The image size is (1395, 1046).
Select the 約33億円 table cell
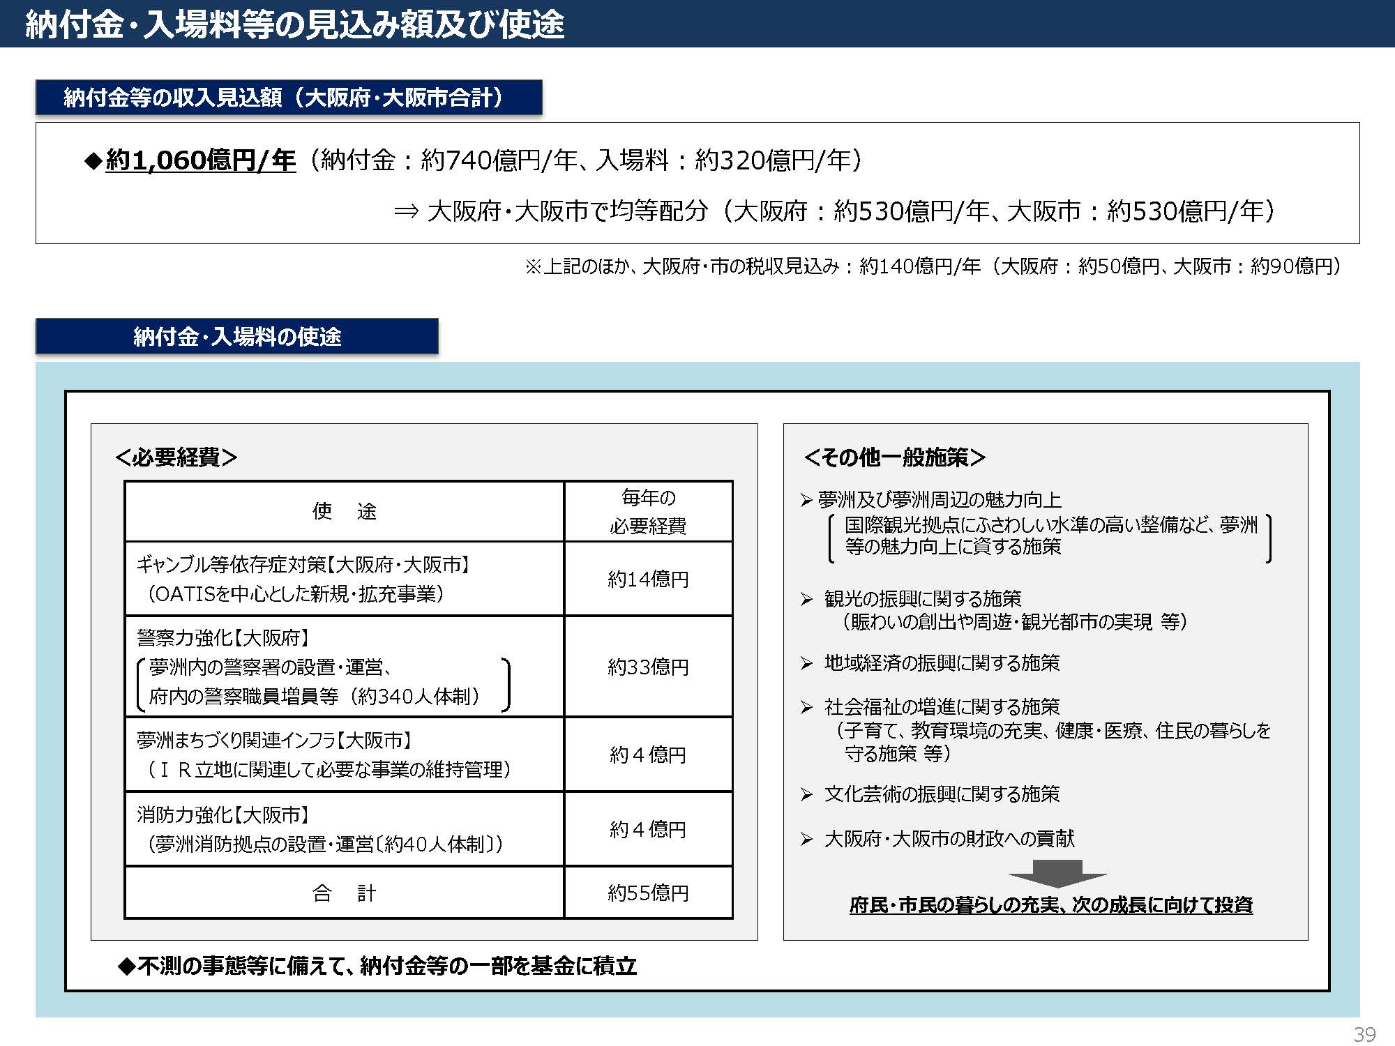coord(648,667)
